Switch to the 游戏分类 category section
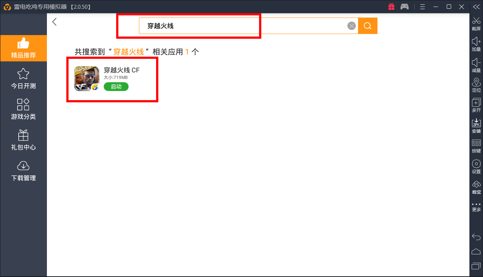Screen dimensions: 483x277 pos(23,109)
